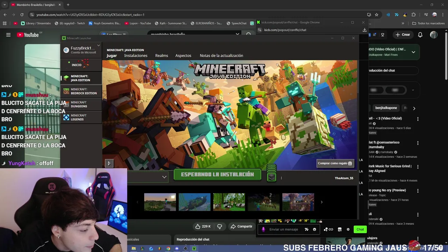Open options for "So young No cry (Preview)" video
The width and height of the screenshot is (448, 252).
418,191
